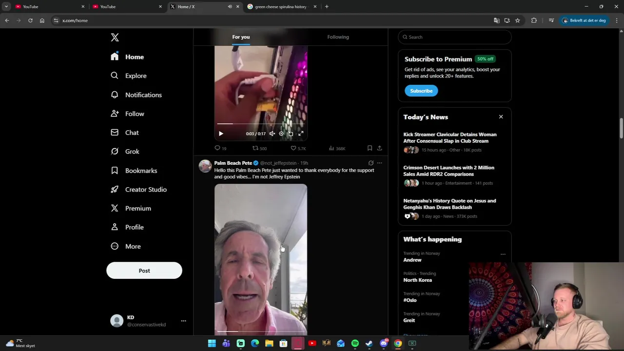Open video settings gear on top video
Screen dimensions: 624x351
(x=281, y=134)
